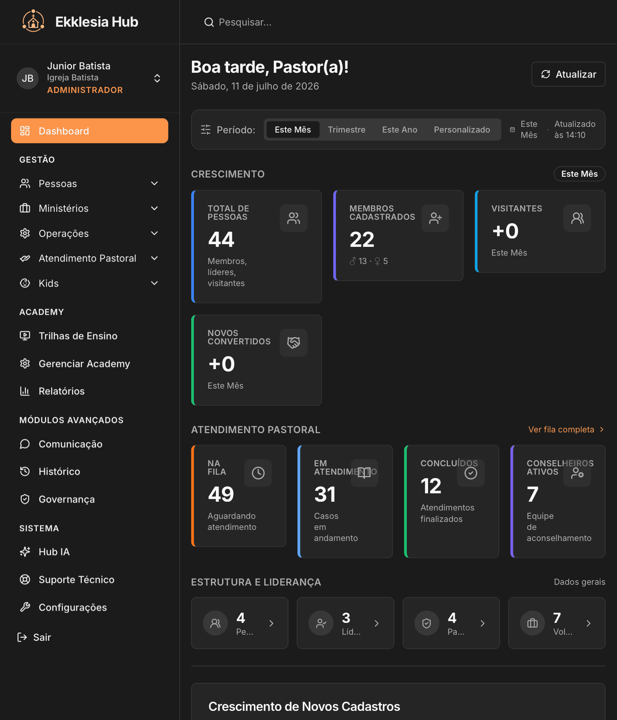Open the card showing 7 Vol... chevron
Viewport: 617px width, 720px height.
pos(588,623)
